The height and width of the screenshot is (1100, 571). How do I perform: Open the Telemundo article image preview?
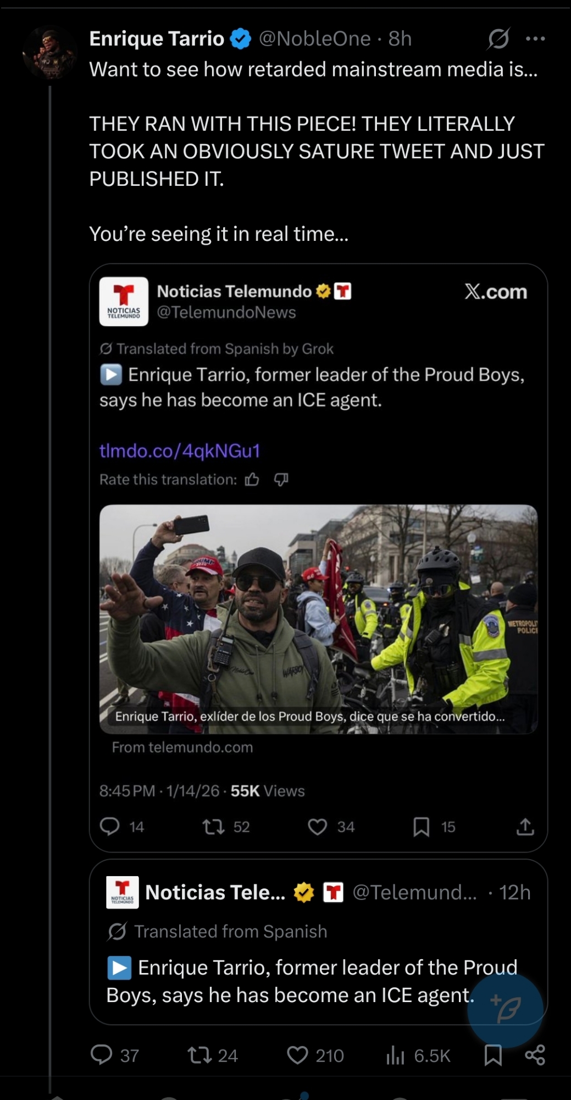coord(318,619)
